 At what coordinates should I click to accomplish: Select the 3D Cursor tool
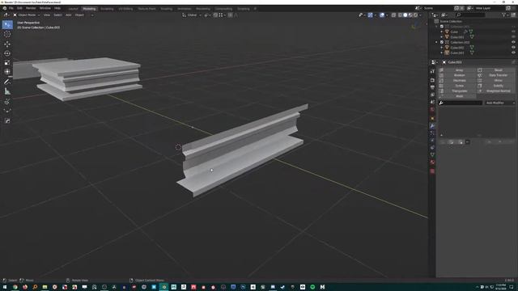point(7,34)
